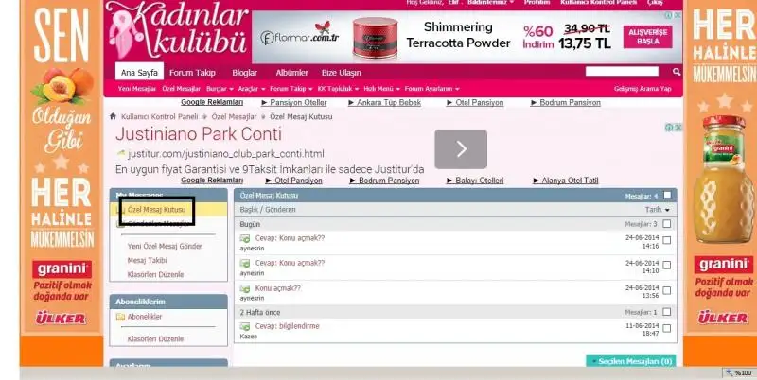The height and width of the screenshot is (380, 757).
Task: Click the message icon beside 'Cevap: bilgilendirme'
Action: (x=245, y=325)
